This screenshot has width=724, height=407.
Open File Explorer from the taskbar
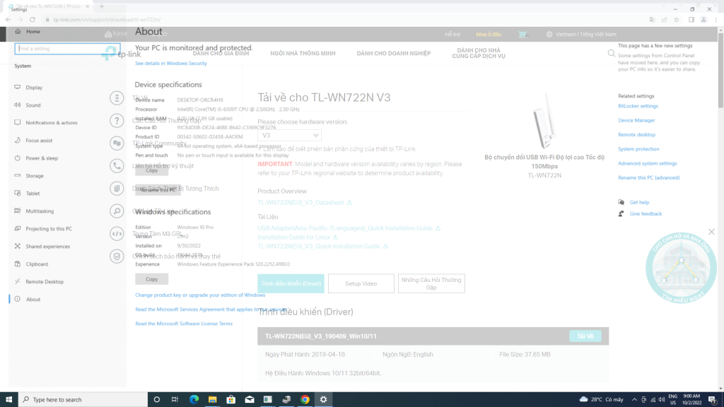212,400
